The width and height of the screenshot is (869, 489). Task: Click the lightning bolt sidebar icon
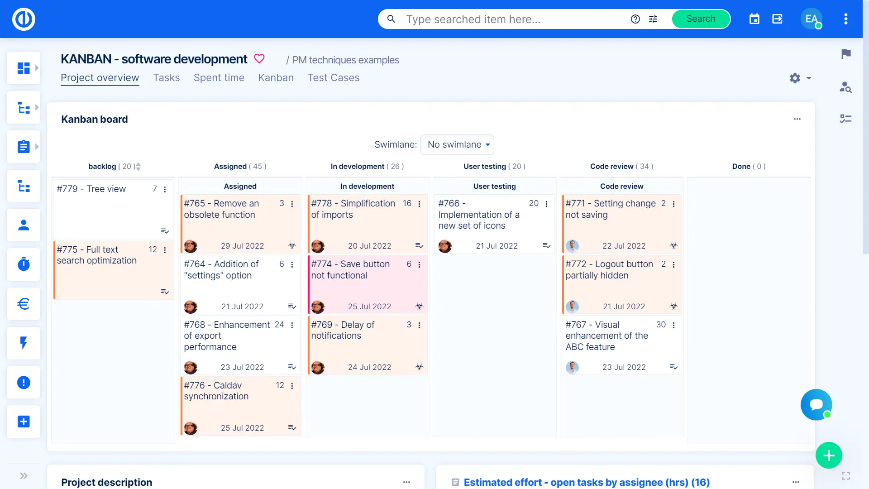click(24, 343)
